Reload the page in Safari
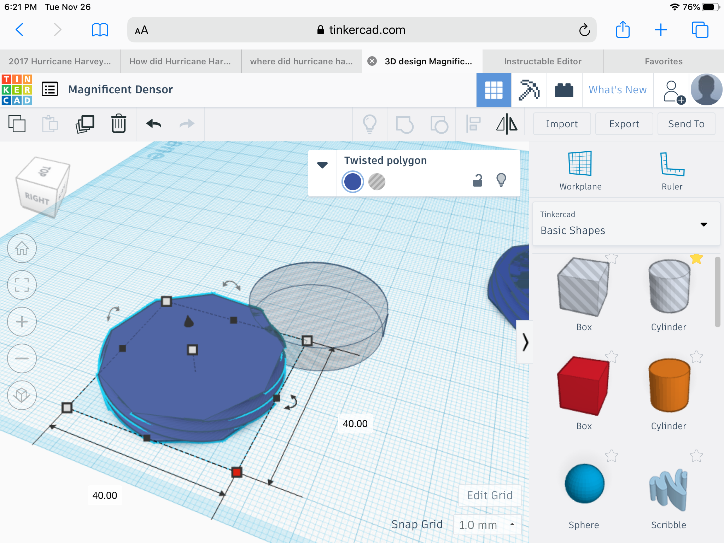The image size is (724, 543). [x=584, y=30]
